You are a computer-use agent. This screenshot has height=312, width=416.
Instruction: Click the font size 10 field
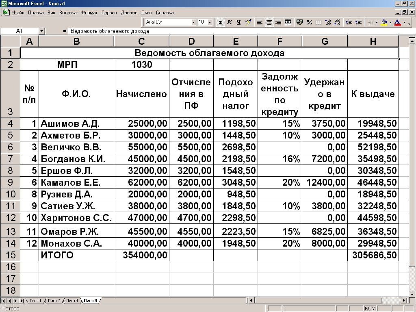point(202,22)
